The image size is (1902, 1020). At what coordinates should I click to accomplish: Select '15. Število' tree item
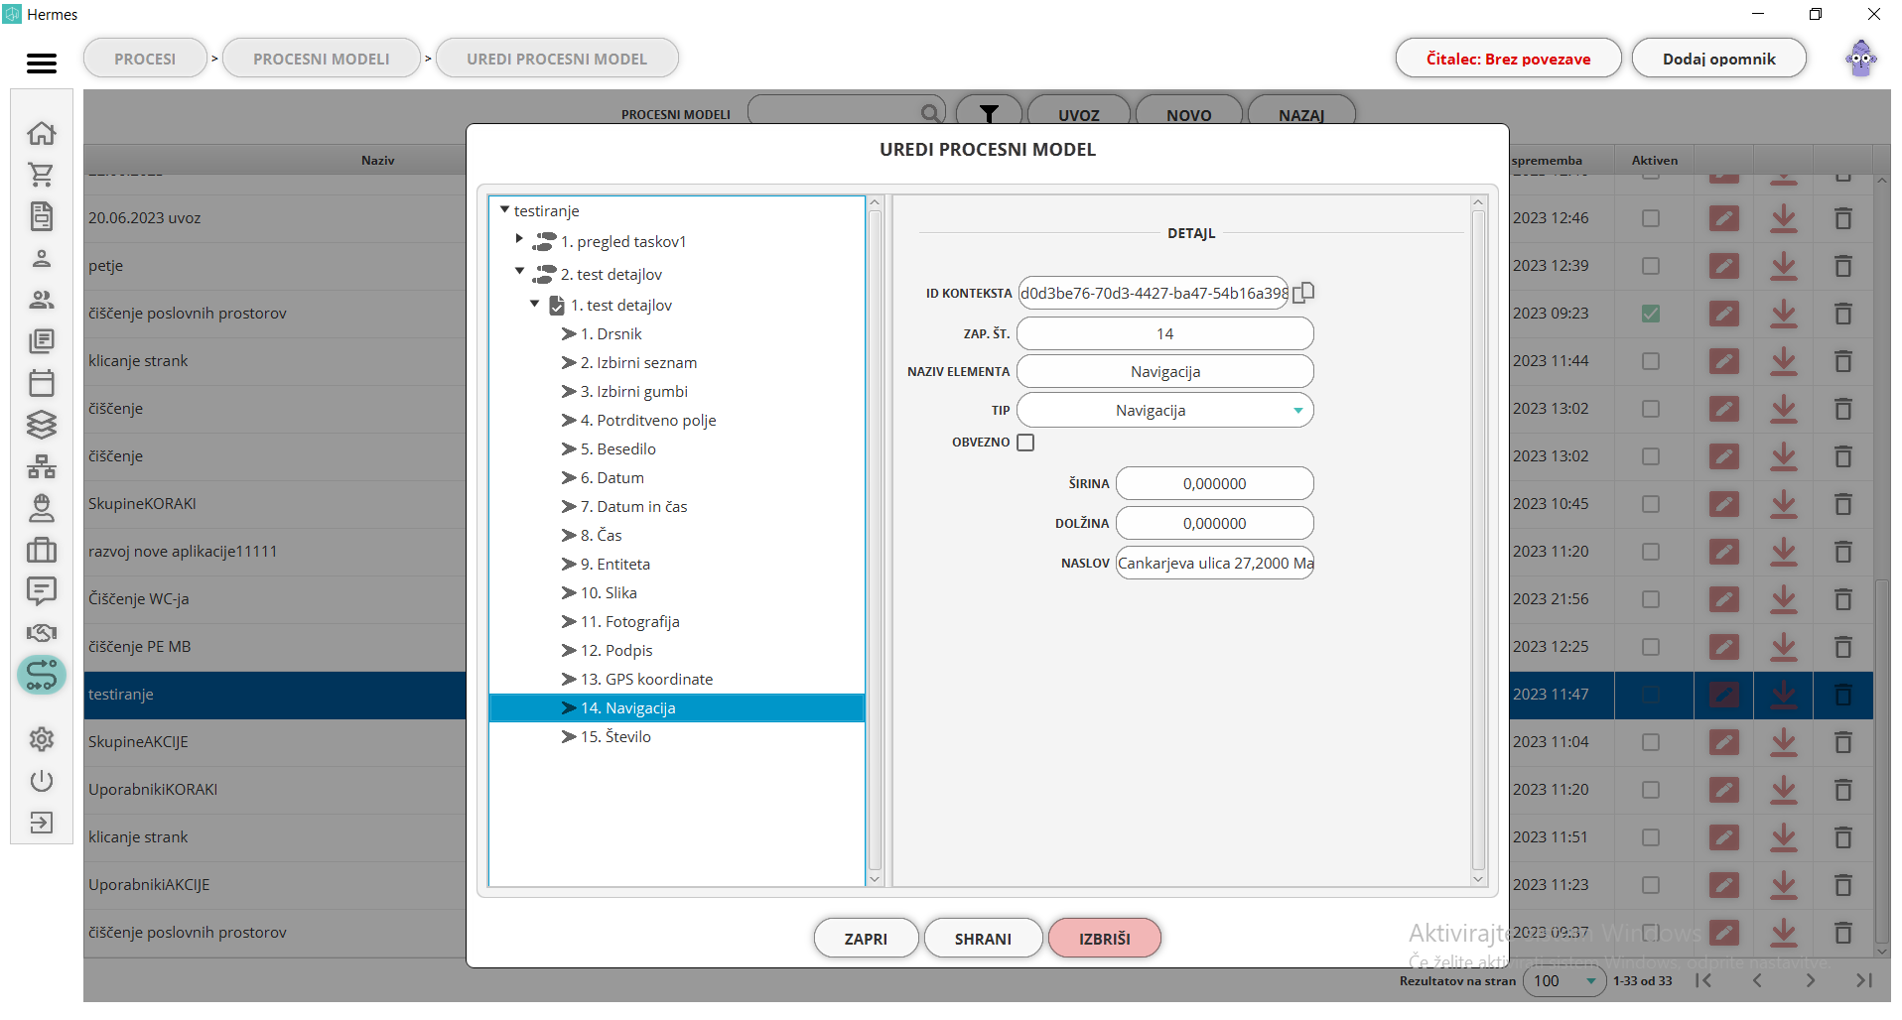[615, 737]
